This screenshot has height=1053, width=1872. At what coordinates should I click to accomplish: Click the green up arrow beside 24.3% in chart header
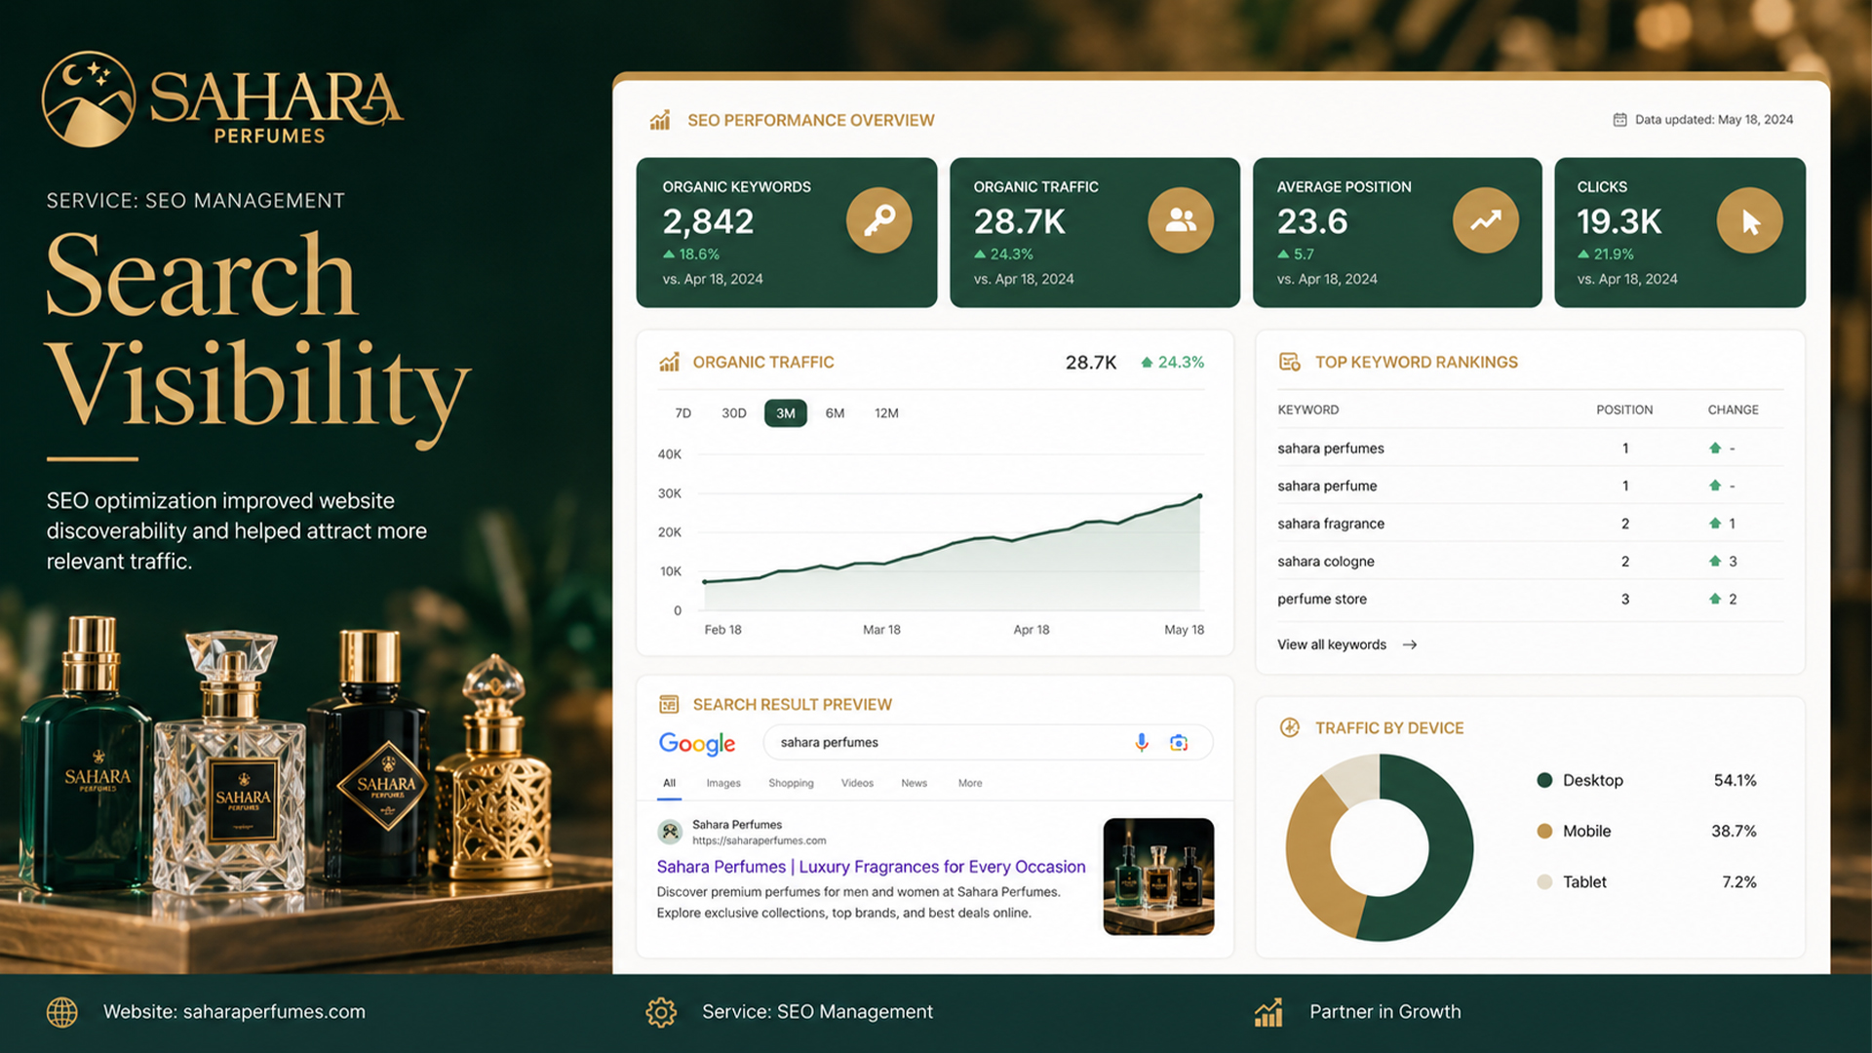(x=1147, y=363)
